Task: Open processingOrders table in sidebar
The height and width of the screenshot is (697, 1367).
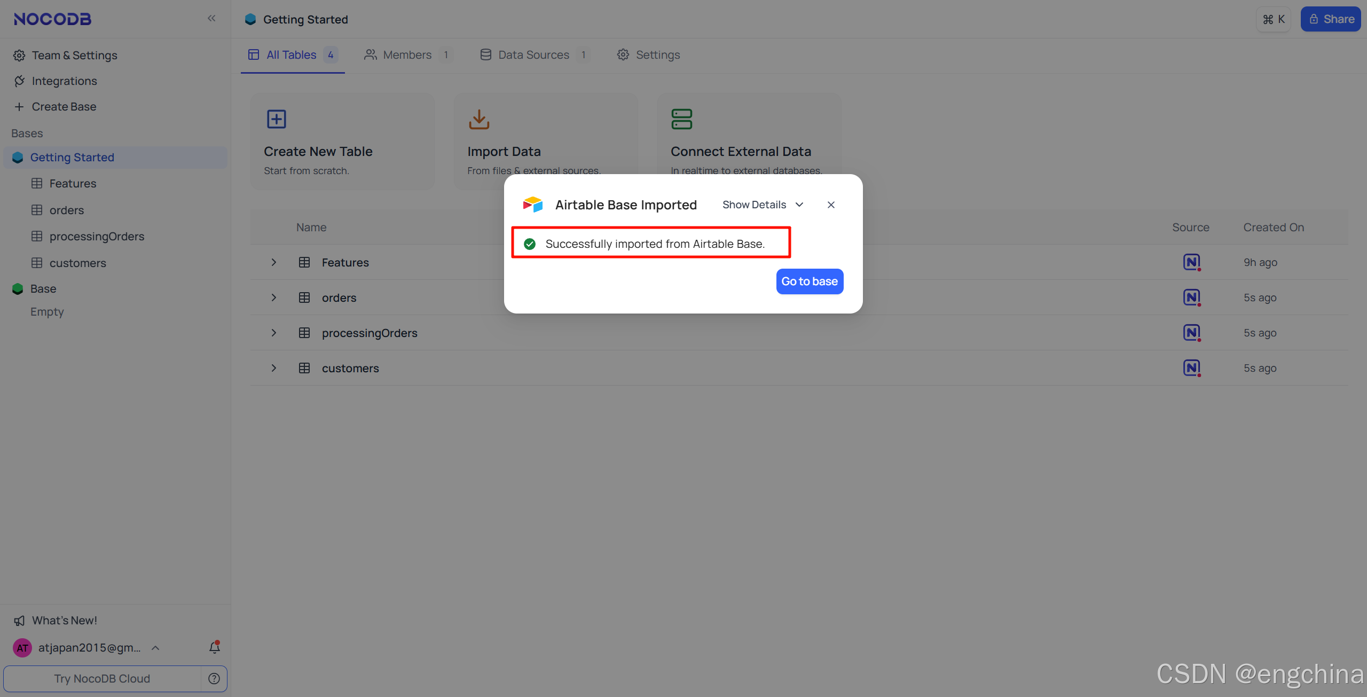Action: point(97,236)
